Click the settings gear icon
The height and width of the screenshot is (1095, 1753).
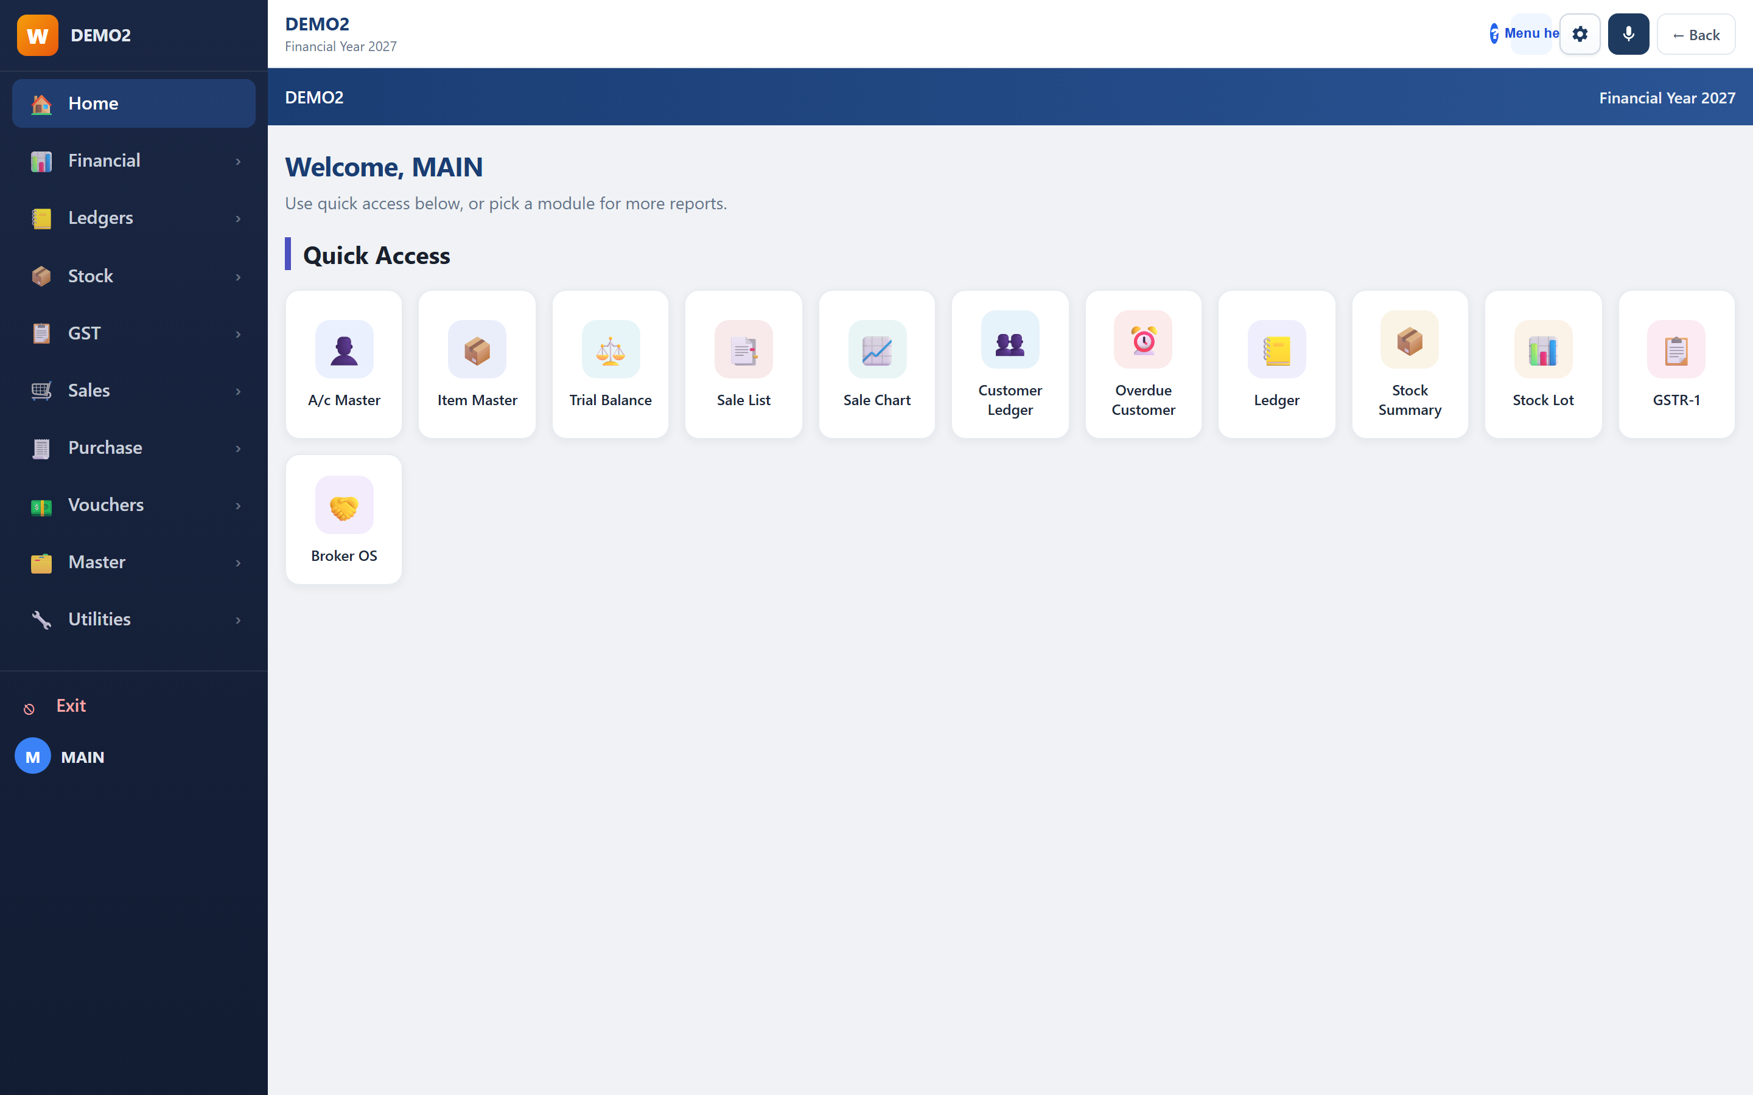pyautogui.click(x=1580, y=34)
